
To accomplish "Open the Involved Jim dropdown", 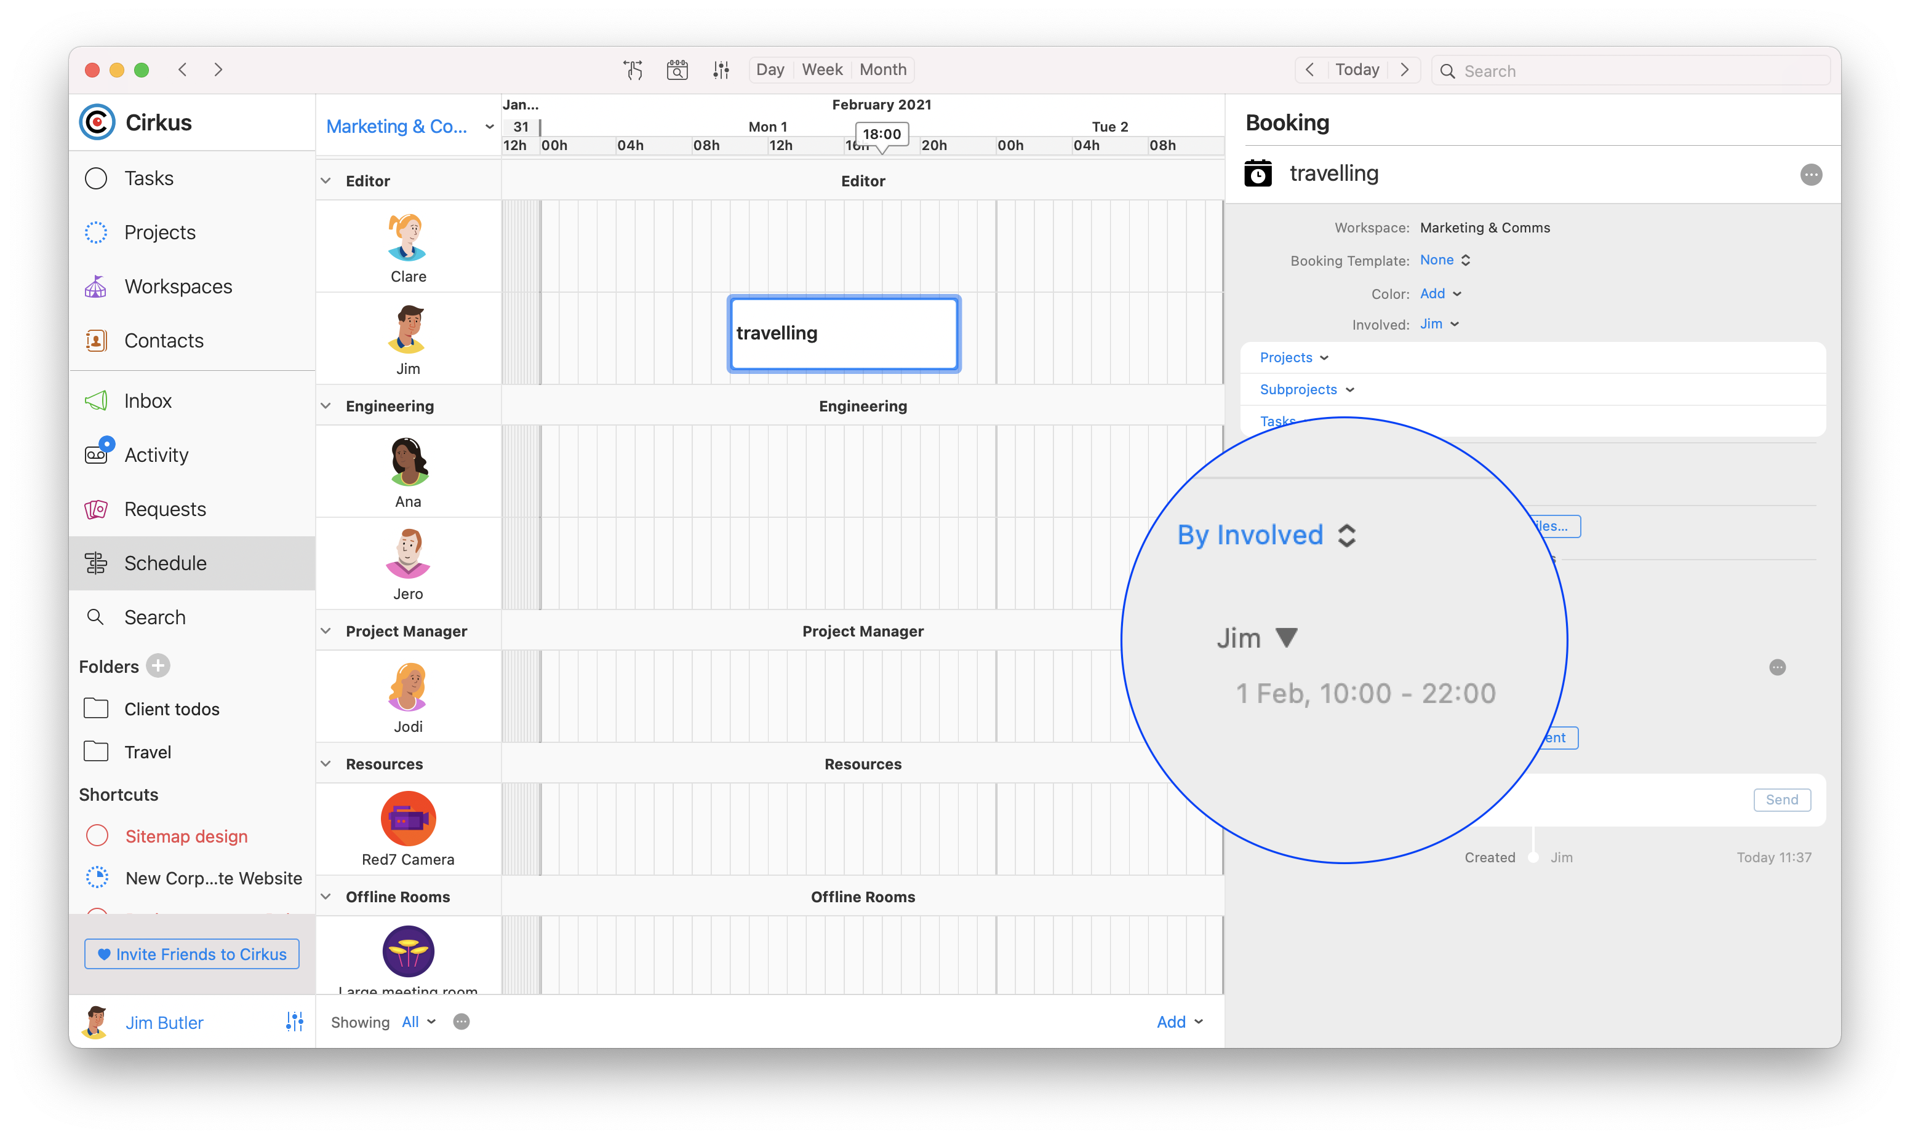I will coord(1439,324).
